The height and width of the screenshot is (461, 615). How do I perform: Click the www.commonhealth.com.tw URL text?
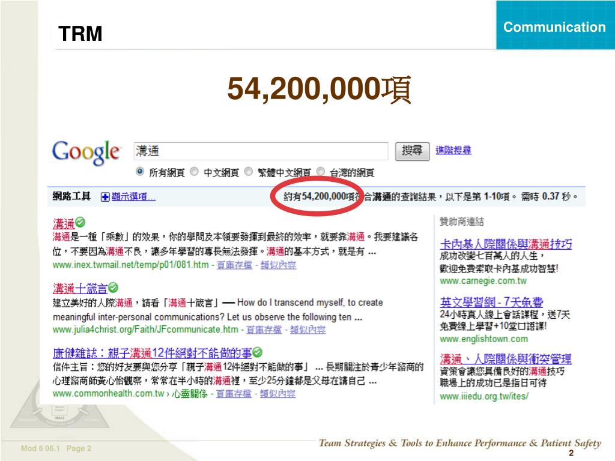pyautogui.click(x=108, y=394)
